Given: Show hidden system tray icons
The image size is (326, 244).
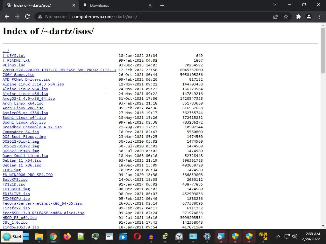Looking at the screenshot, I should [278, 236].
